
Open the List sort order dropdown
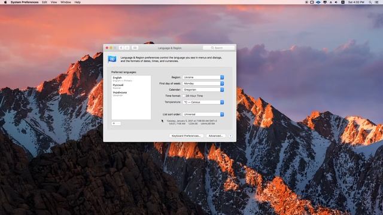pyautogui.click(x=203, y=114)
